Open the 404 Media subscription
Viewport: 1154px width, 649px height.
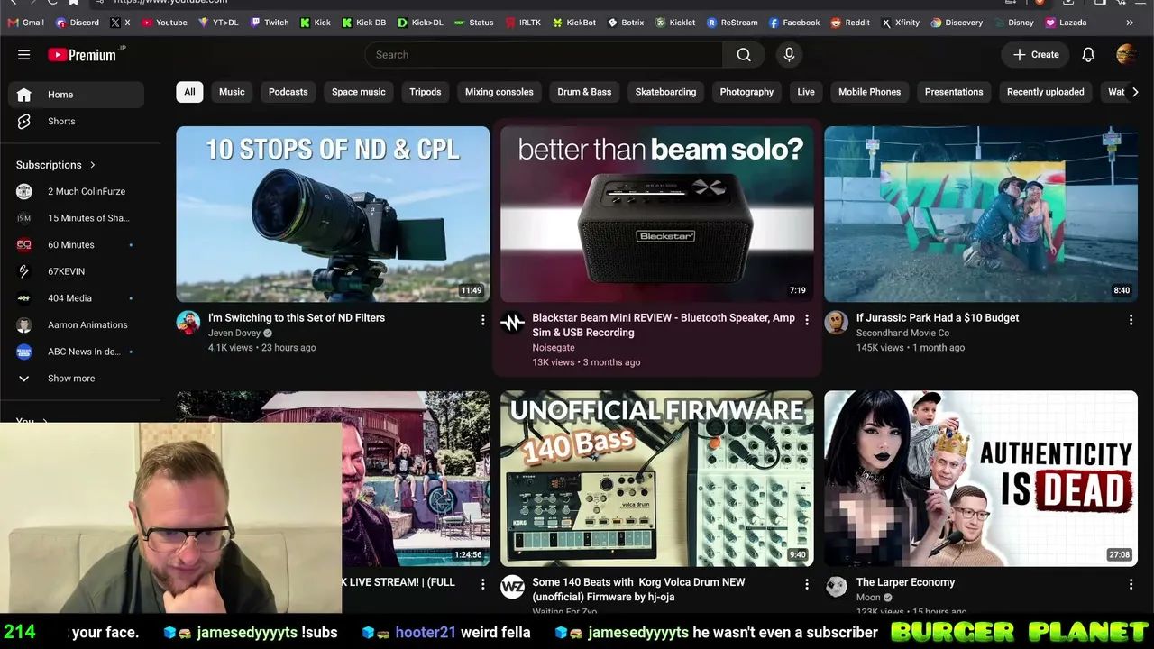(77, 298)
